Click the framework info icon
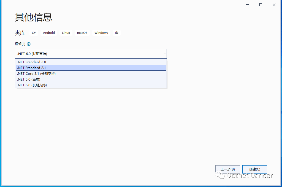This screenshot has width=282, height=187. [x=29, y=44]
